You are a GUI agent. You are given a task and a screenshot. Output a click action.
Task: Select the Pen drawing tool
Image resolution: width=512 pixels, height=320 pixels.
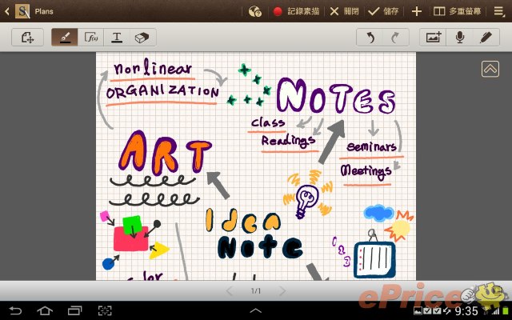(65, 38)
